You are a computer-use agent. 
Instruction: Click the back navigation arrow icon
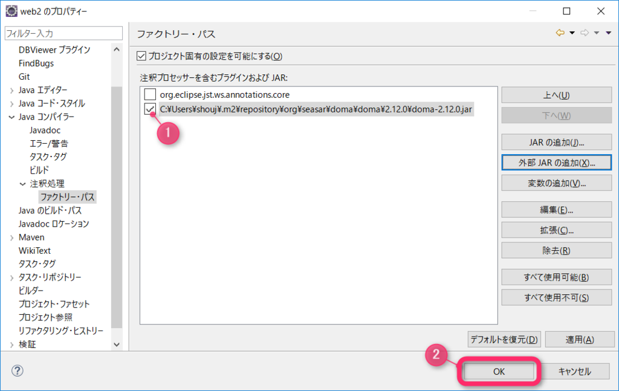(560, 33)
